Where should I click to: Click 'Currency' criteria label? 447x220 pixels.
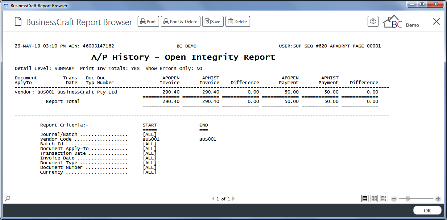coord(51,172)
